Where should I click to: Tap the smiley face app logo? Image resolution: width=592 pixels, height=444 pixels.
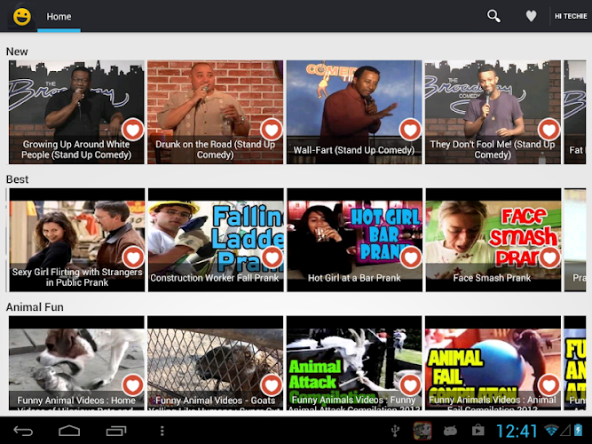tap(21, 16)
